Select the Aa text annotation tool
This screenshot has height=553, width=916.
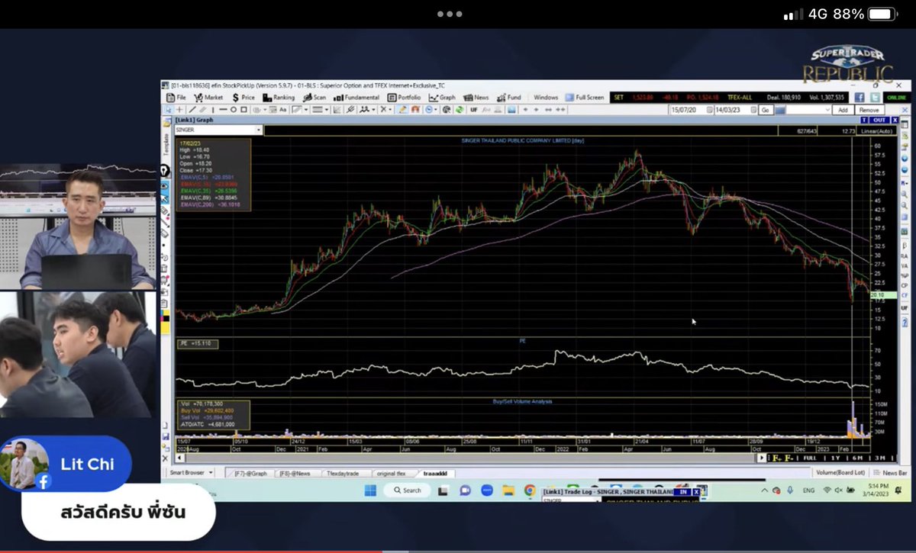(282, 110)
